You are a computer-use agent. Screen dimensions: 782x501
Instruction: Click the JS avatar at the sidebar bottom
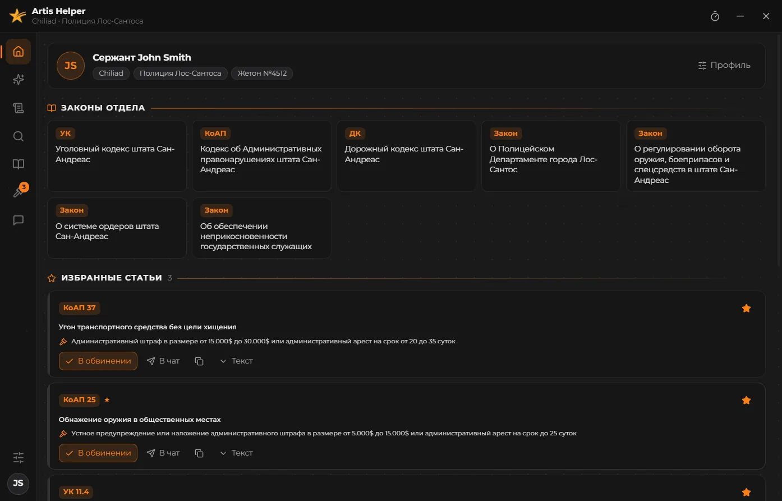(x=19, y=483)
